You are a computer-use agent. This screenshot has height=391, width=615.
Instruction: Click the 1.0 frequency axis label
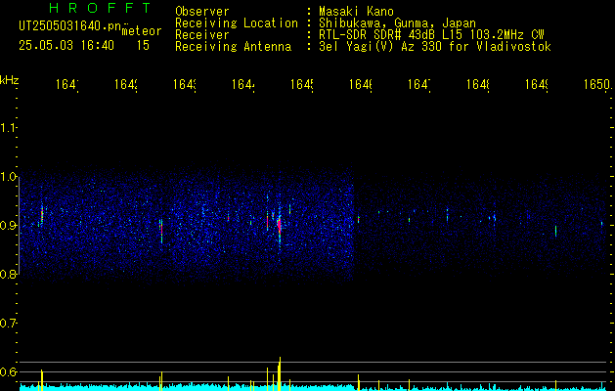pos(9,177)
